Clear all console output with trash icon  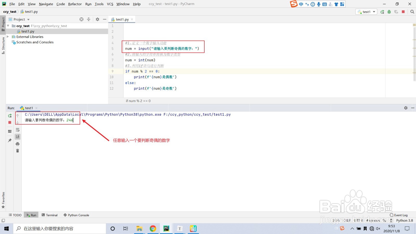(18, 151)
